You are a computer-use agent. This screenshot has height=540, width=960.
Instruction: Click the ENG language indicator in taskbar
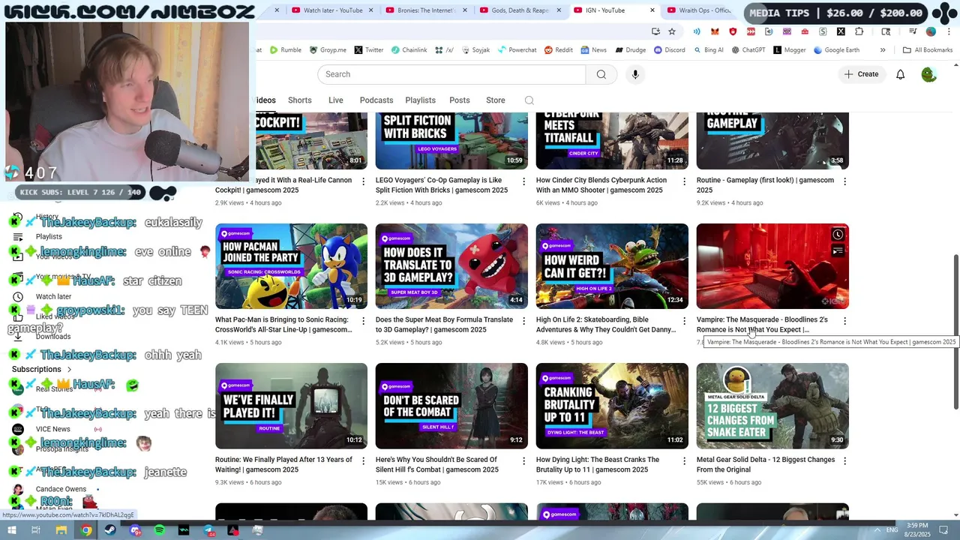[x=892, y=529]
